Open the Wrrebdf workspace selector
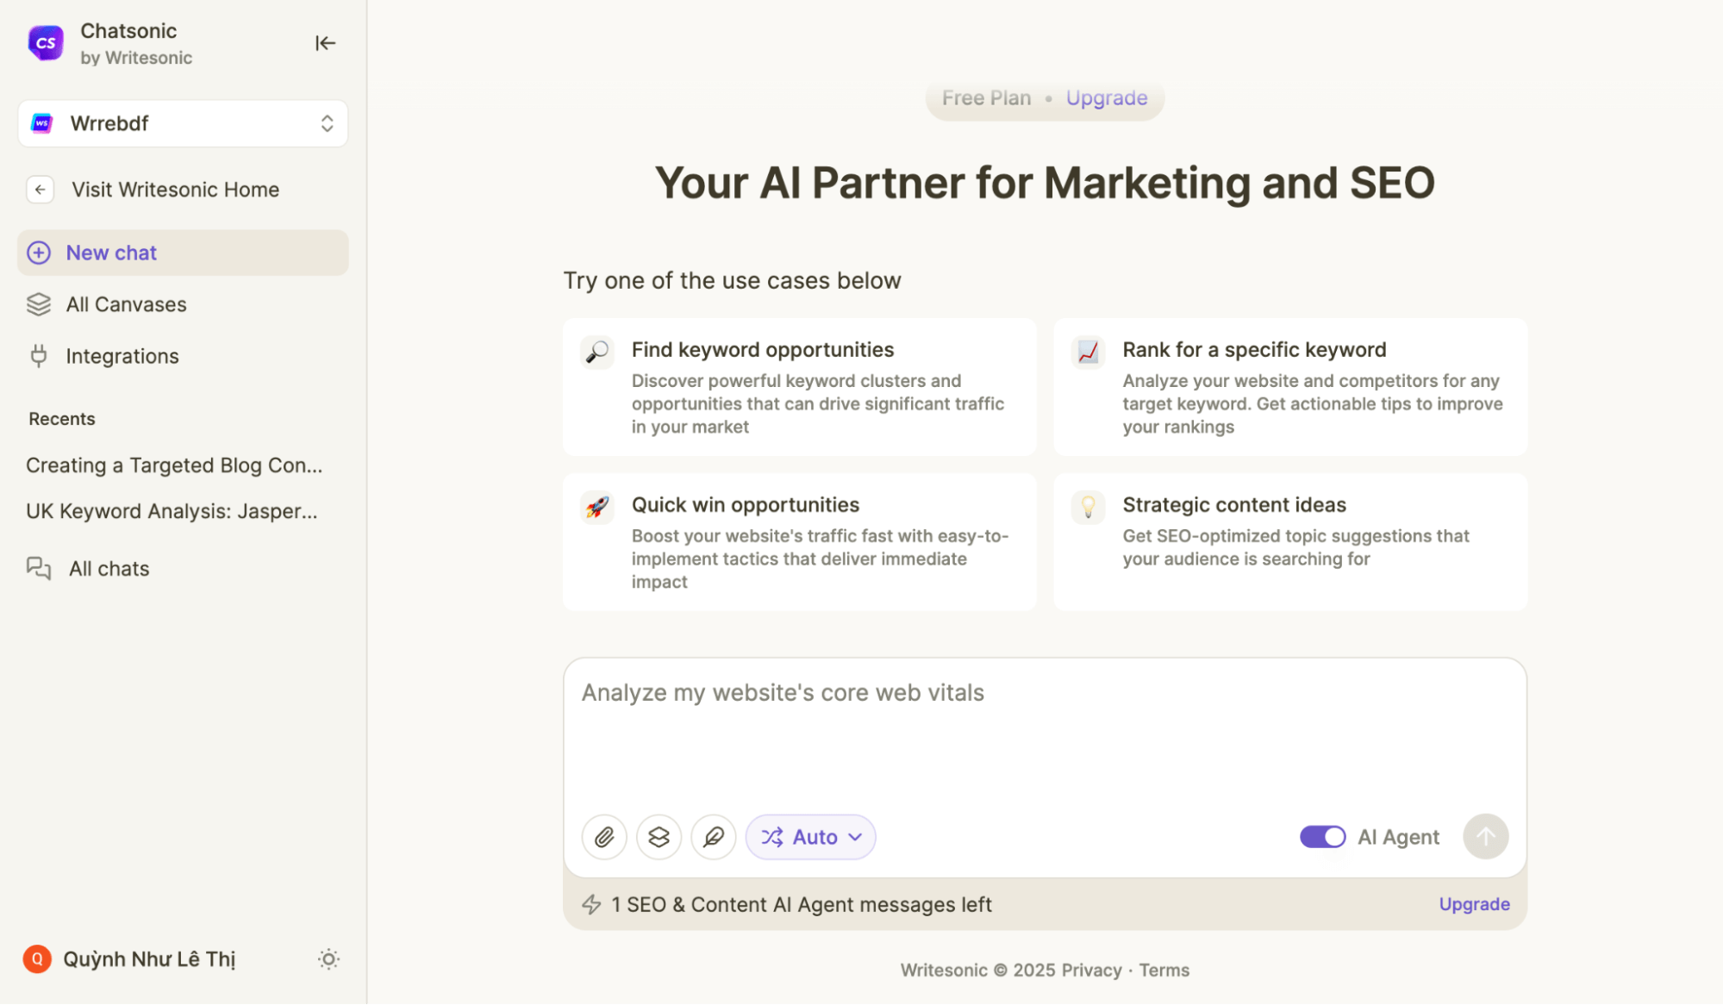Screen dimensions: 1723x1005 click(x=183, y=123)
